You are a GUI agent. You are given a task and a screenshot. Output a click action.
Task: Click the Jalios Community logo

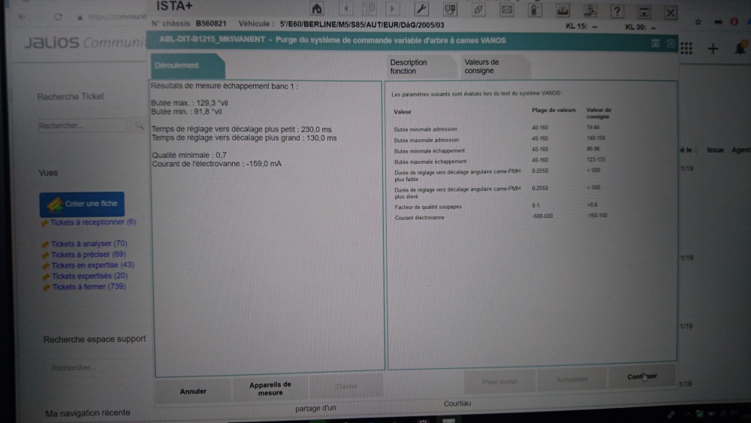click(x=85, y=43)
